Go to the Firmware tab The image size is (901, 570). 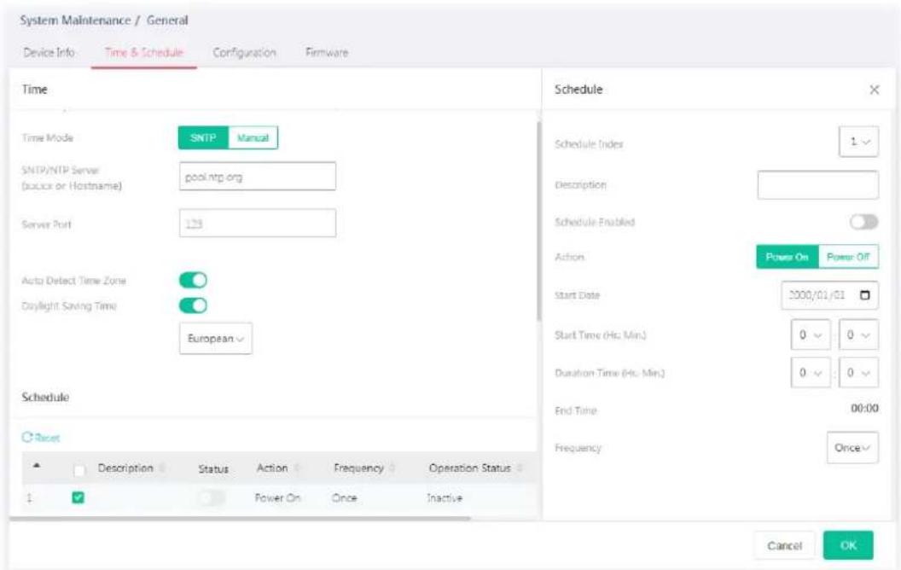click(327, 52)
